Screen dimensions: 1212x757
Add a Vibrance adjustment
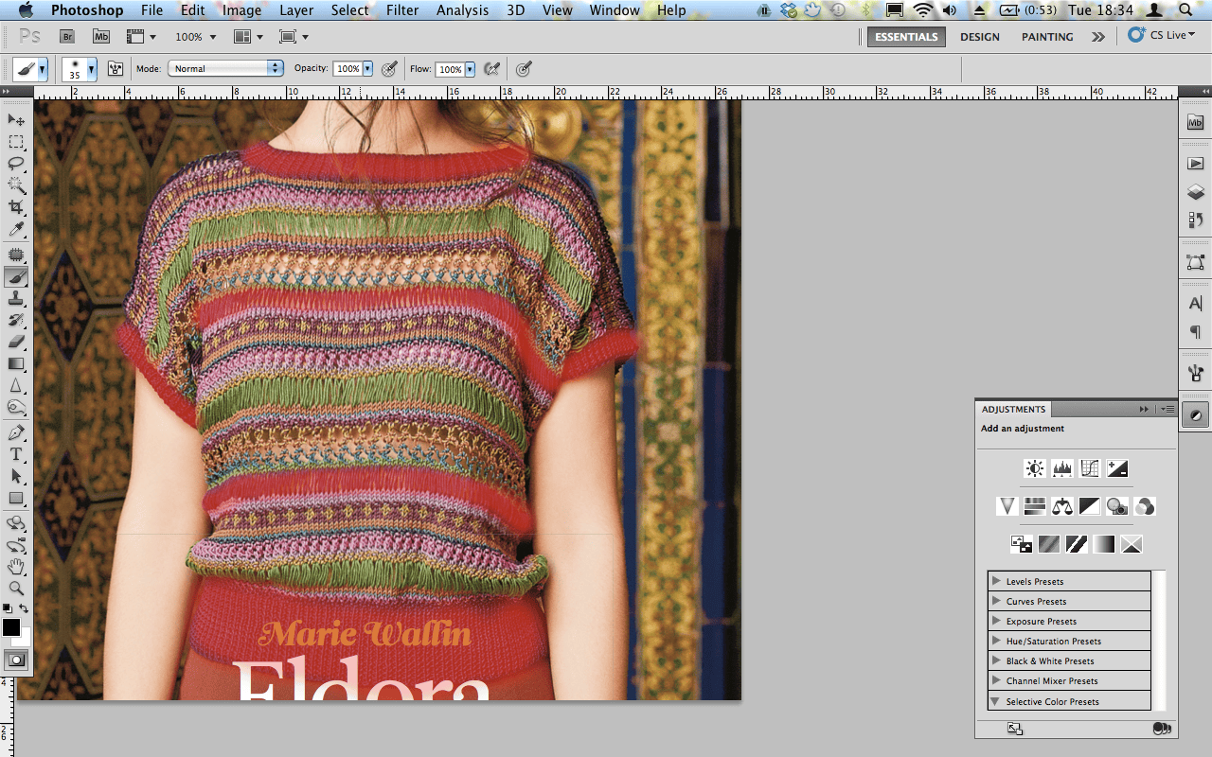click(1007, 506)
